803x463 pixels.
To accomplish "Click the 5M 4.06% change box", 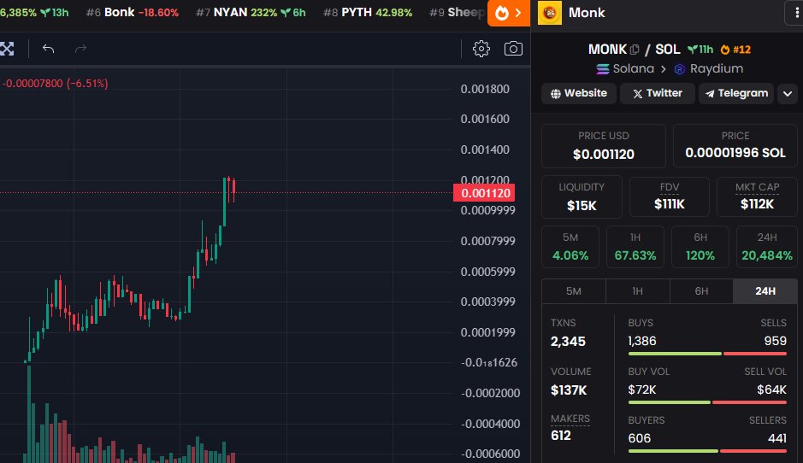I will [570, 247].
